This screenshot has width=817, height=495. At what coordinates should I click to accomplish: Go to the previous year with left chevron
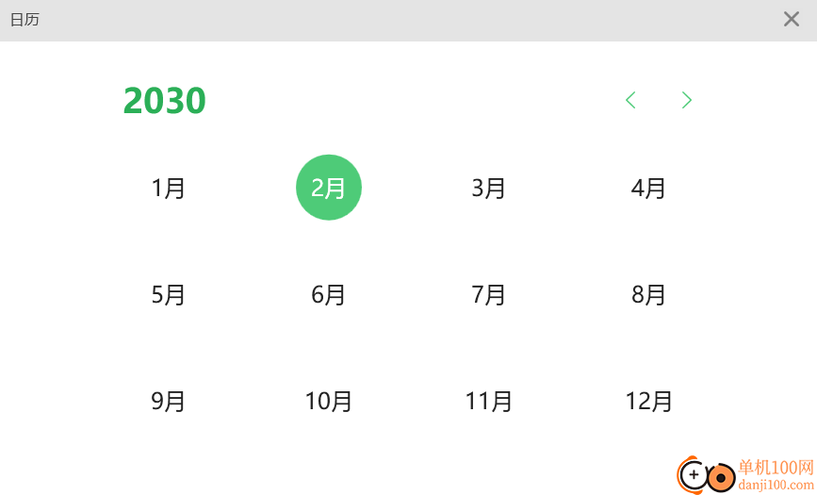(x=630, y=100)
